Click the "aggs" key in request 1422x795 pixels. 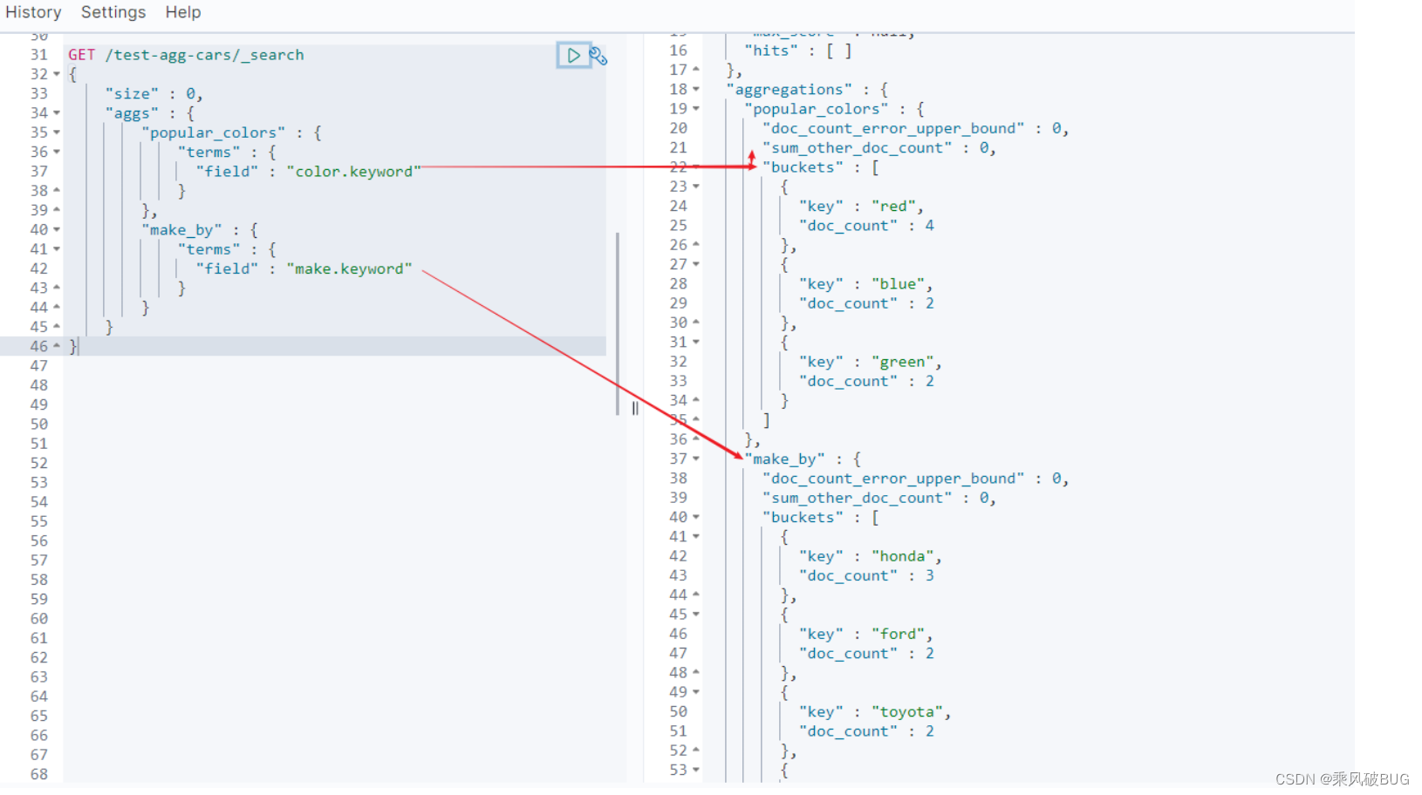(132, 113)
